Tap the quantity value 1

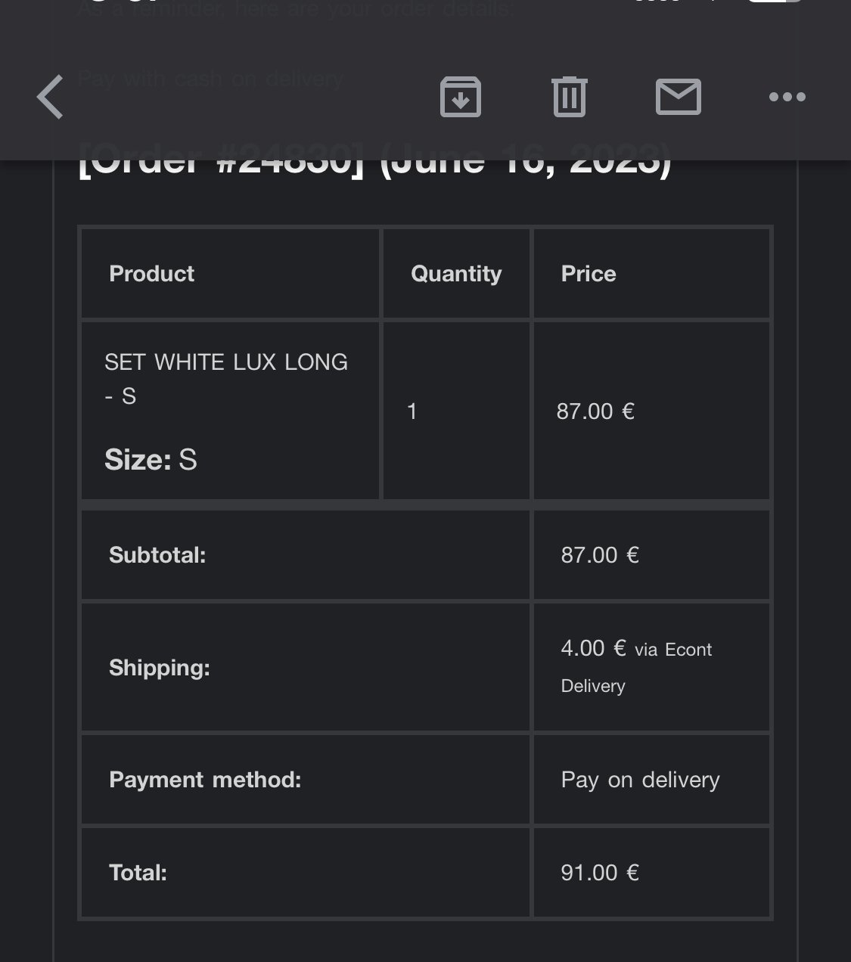pos(412,411)
